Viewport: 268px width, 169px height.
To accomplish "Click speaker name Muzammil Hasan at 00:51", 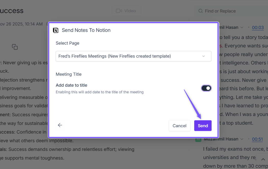I will click(x=221, y=139).
